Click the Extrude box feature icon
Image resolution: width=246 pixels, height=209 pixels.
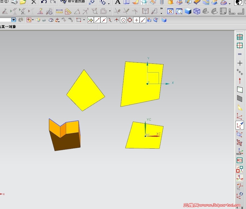pyautogui.click(x=171, y=2)
